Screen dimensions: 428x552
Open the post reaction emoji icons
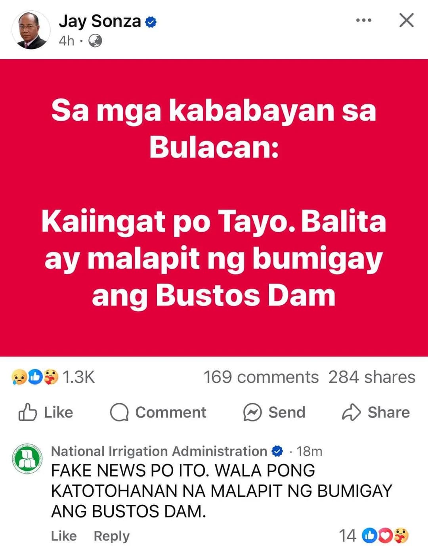[x=35, y=377]
